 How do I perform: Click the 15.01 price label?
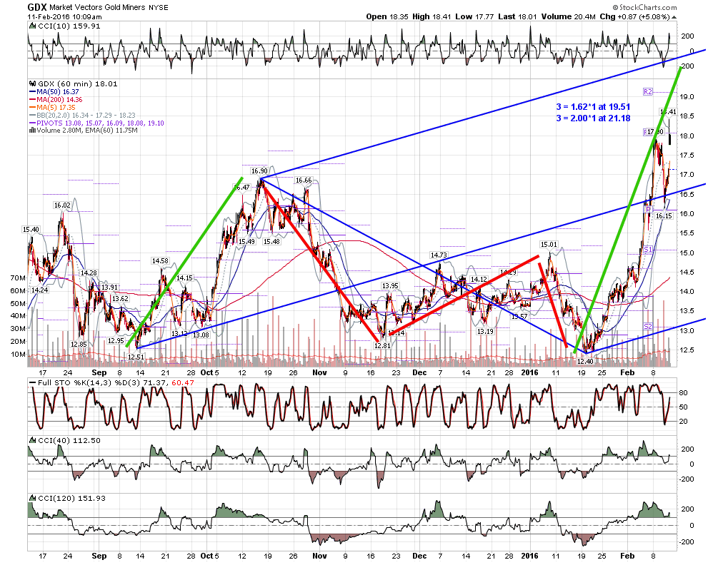click(x=549, y=245)
